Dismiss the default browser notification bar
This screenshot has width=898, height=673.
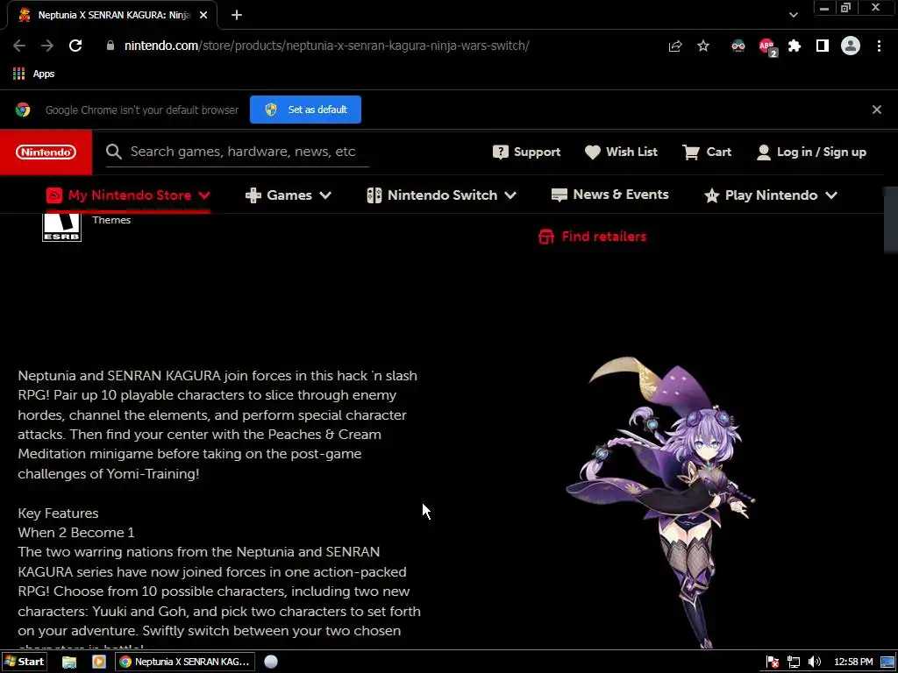877,110
